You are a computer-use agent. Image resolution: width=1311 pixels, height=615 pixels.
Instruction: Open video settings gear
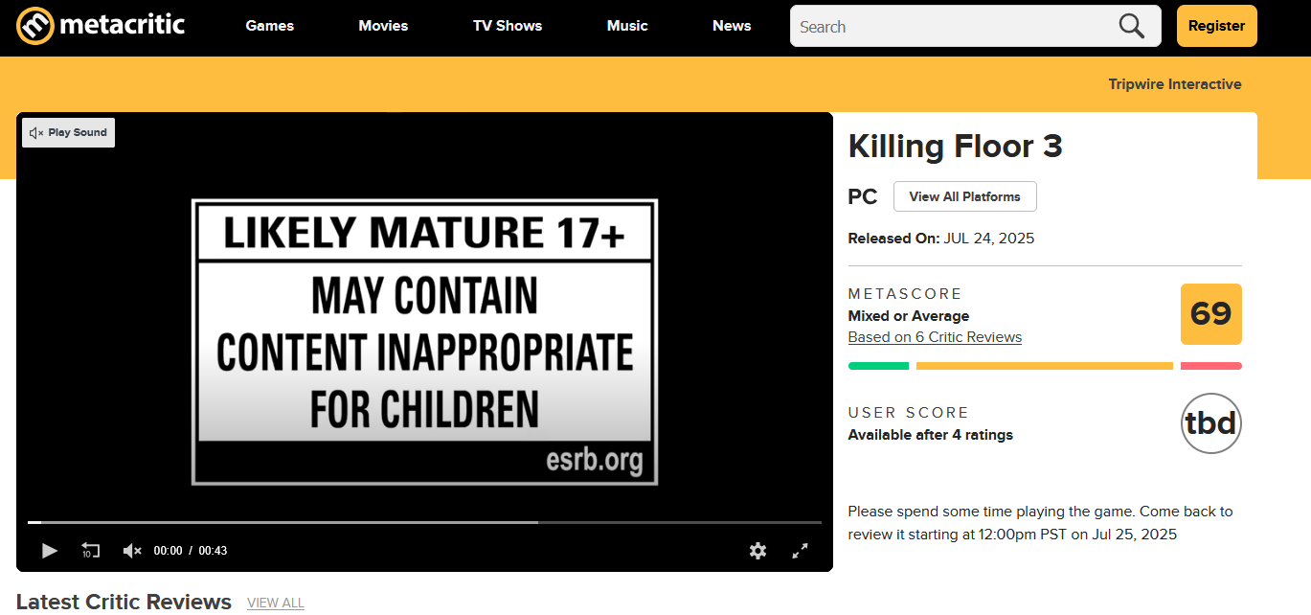pos(757,551)
